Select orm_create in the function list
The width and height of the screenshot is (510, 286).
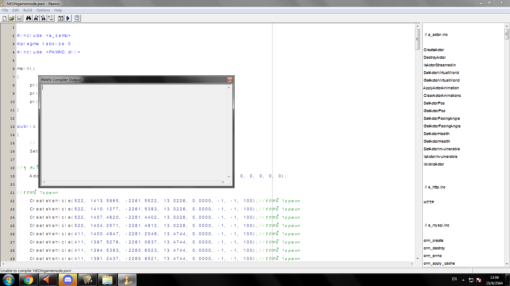pyautogui.click(x=433, y=241)
